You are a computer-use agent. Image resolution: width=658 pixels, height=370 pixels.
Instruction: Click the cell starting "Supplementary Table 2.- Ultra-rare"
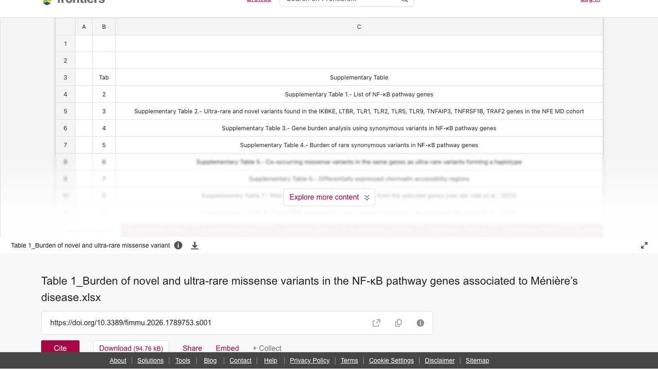tap(359, 111)
